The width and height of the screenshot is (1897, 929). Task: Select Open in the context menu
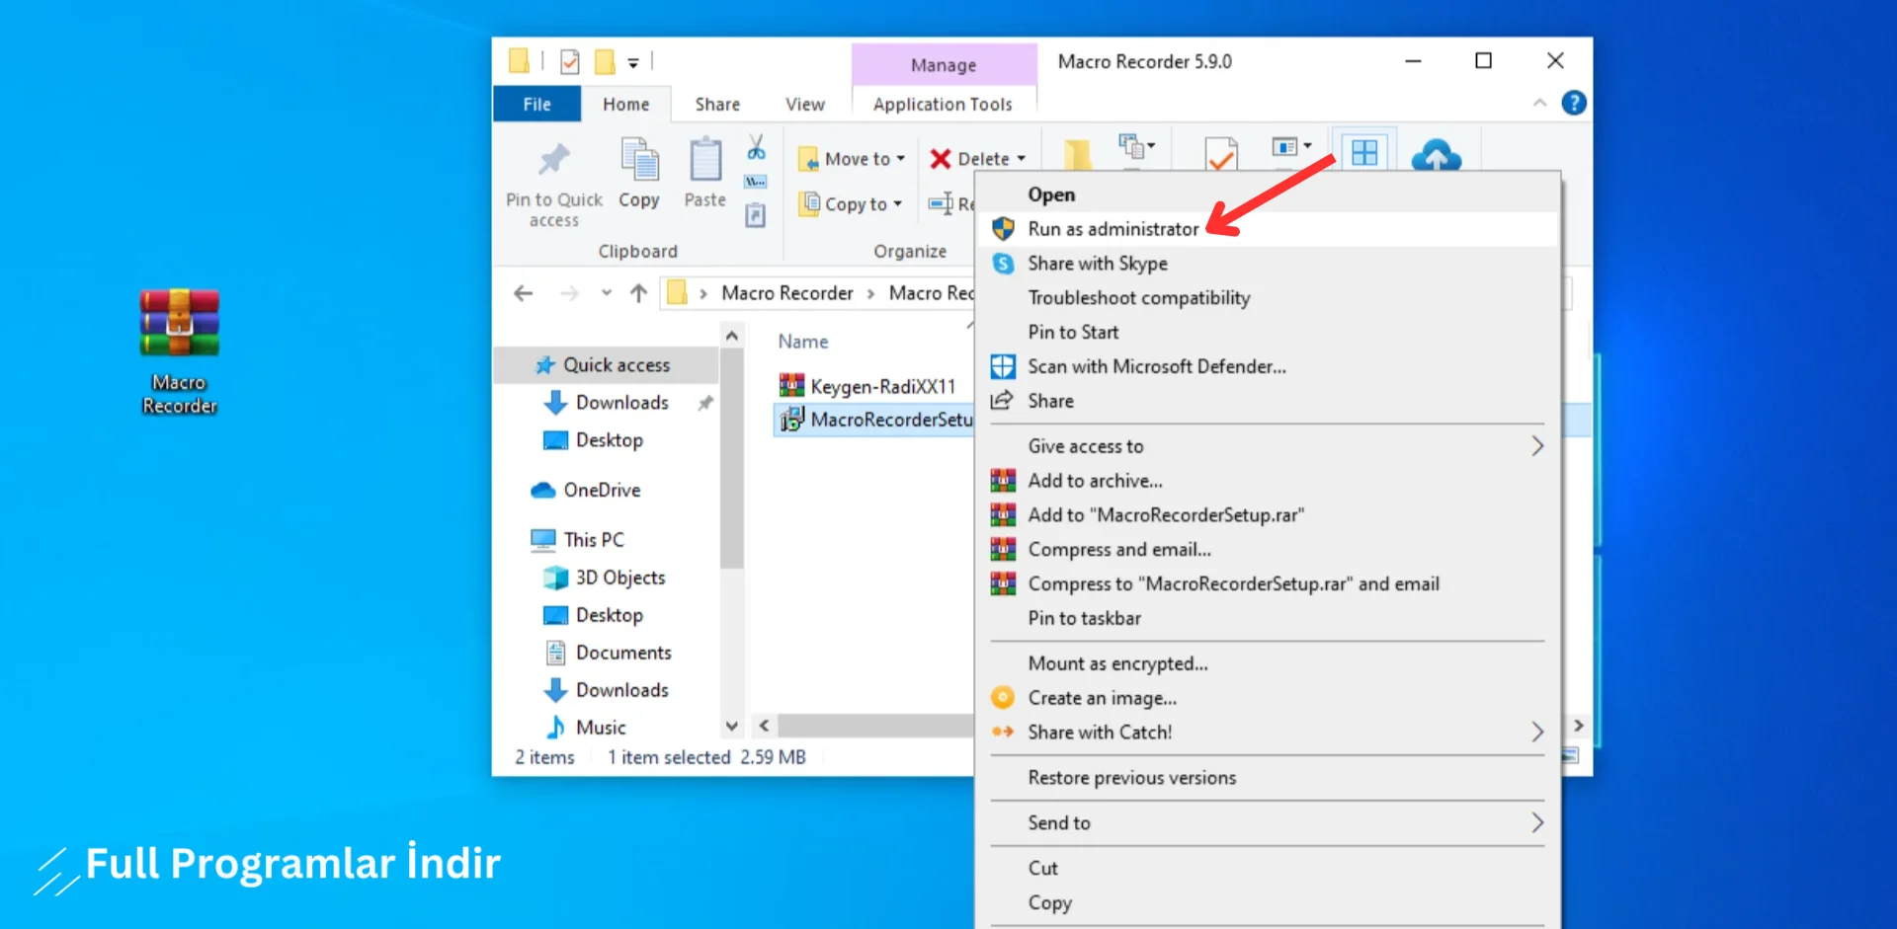1268,194
